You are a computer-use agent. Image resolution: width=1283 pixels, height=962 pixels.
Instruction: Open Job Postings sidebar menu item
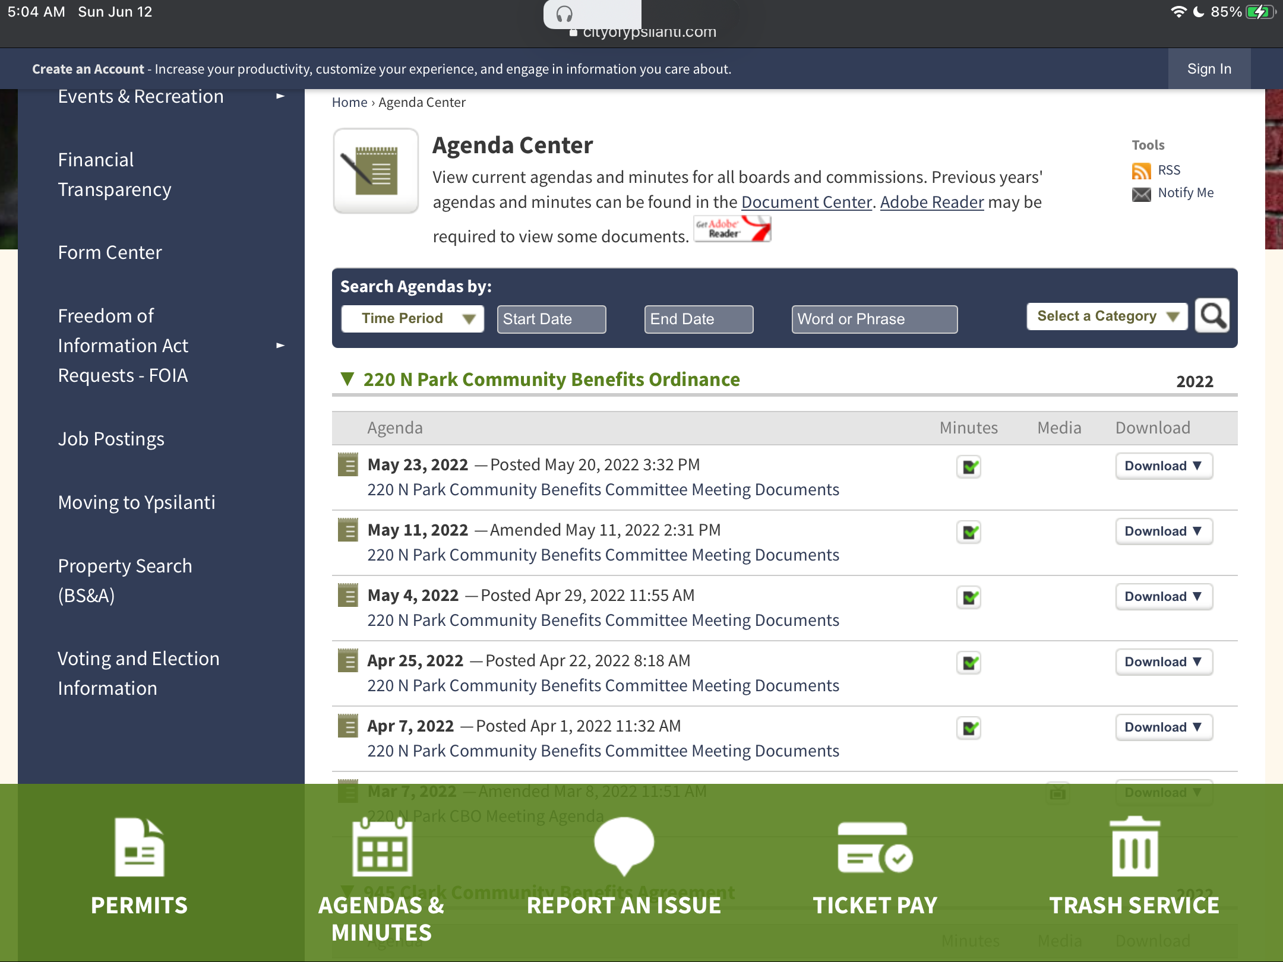coord(111,439)
